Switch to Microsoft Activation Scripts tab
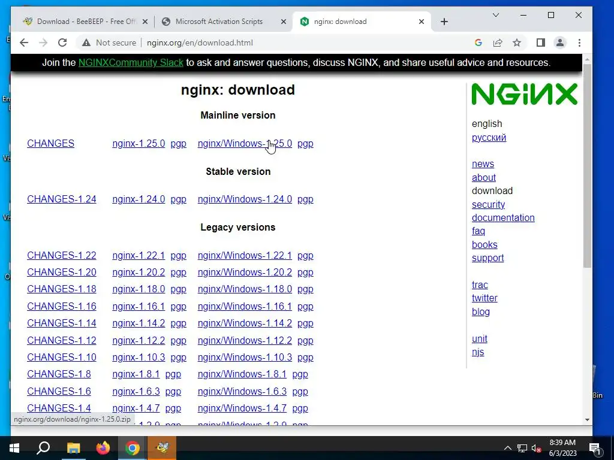The height and width of the screenshot is (460, 614). [x=223, y=22]
